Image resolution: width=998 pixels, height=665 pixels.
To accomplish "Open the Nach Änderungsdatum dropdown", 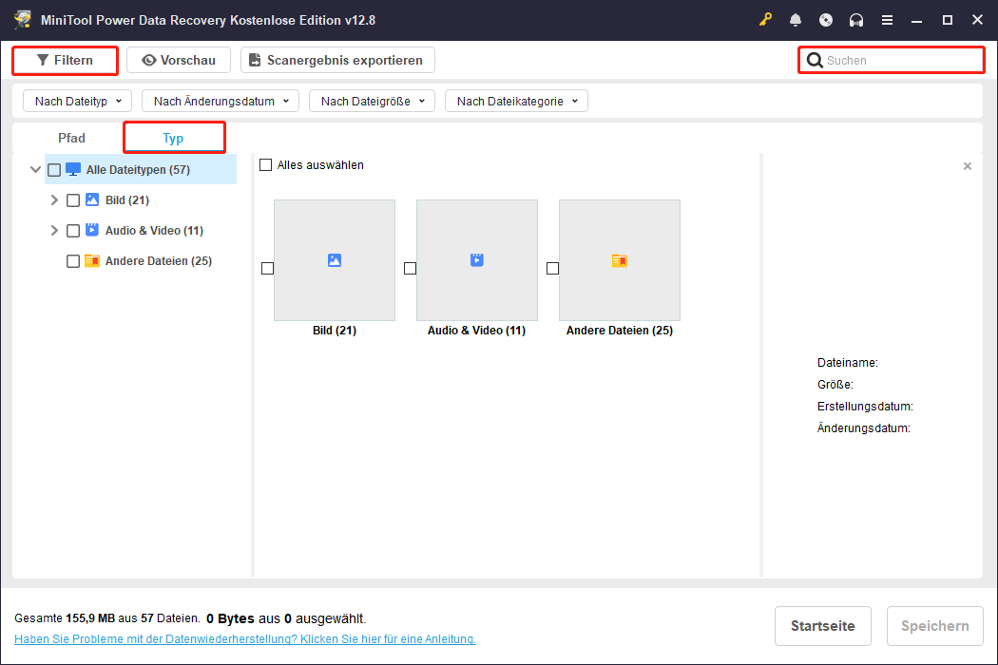I will [220, 100].
